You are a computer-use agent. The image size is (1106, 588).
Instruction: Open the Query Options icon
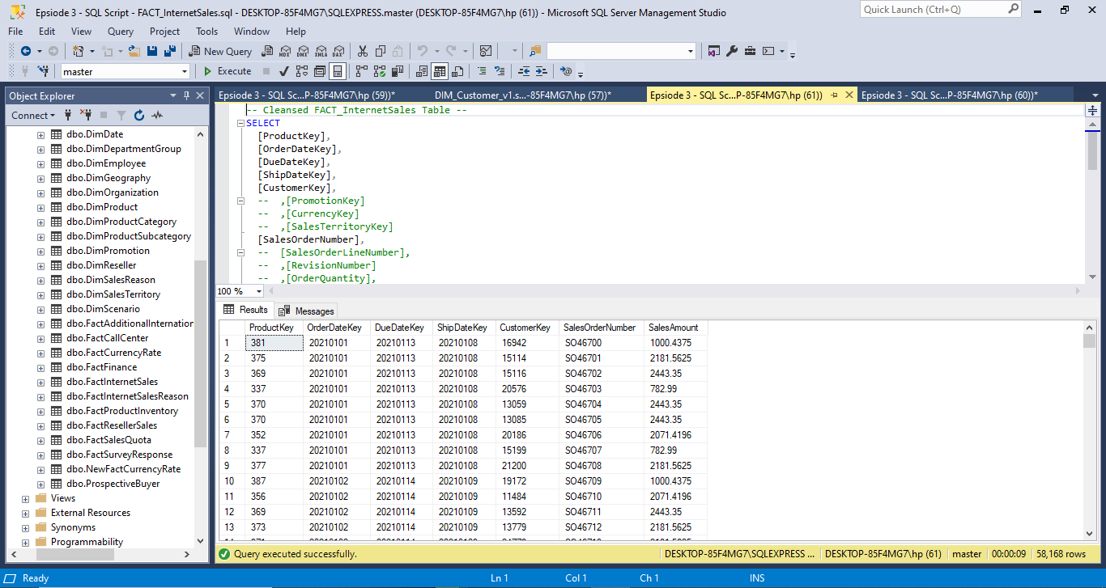pos(320,71)
